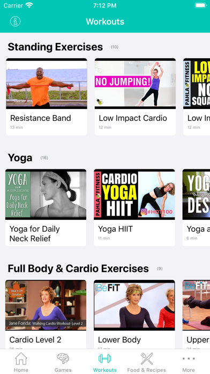
Task: Open Food & Recipes utensils icon
Action: 146,358
